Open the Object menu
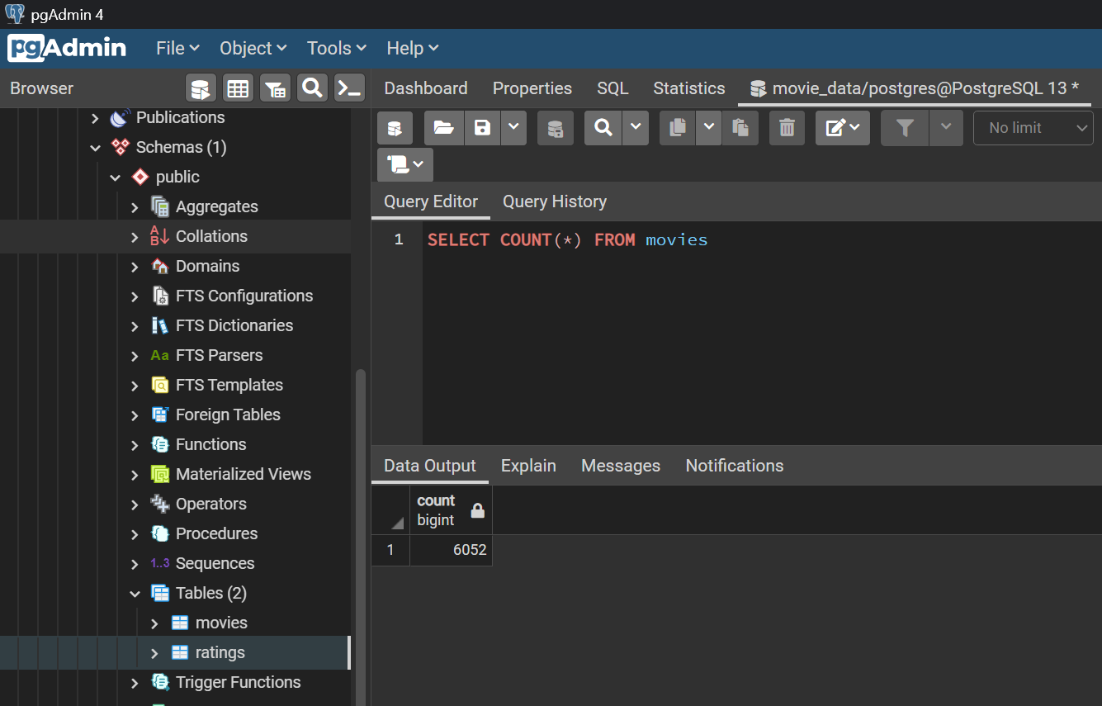 tap(253, 48)
